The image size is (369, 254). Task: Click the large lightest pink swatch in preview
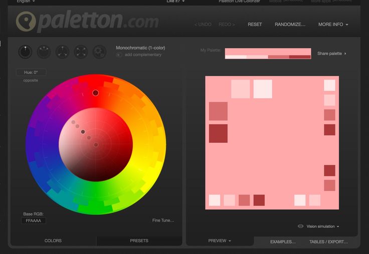pyautogui.click(x=263, y=89)
